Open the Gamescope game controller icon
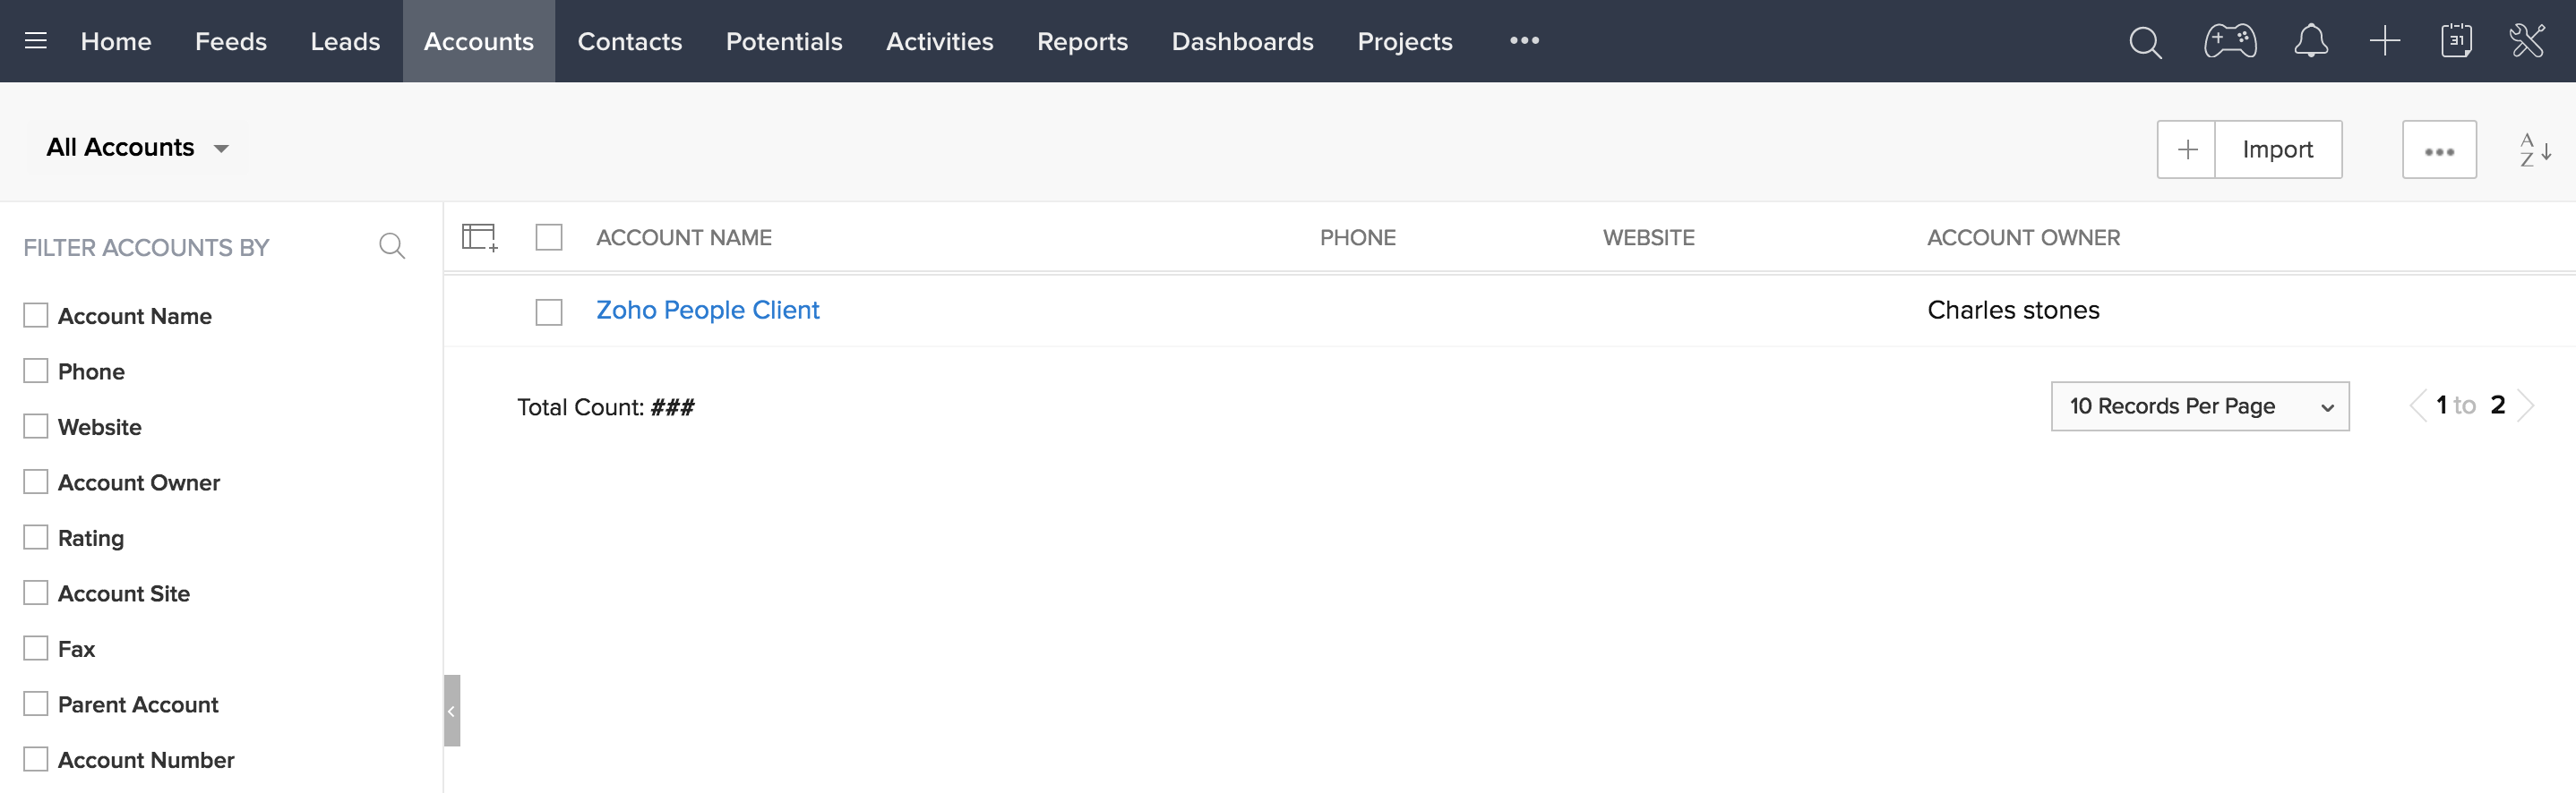Viewport: 2576px width, 793px height. 2229,41
